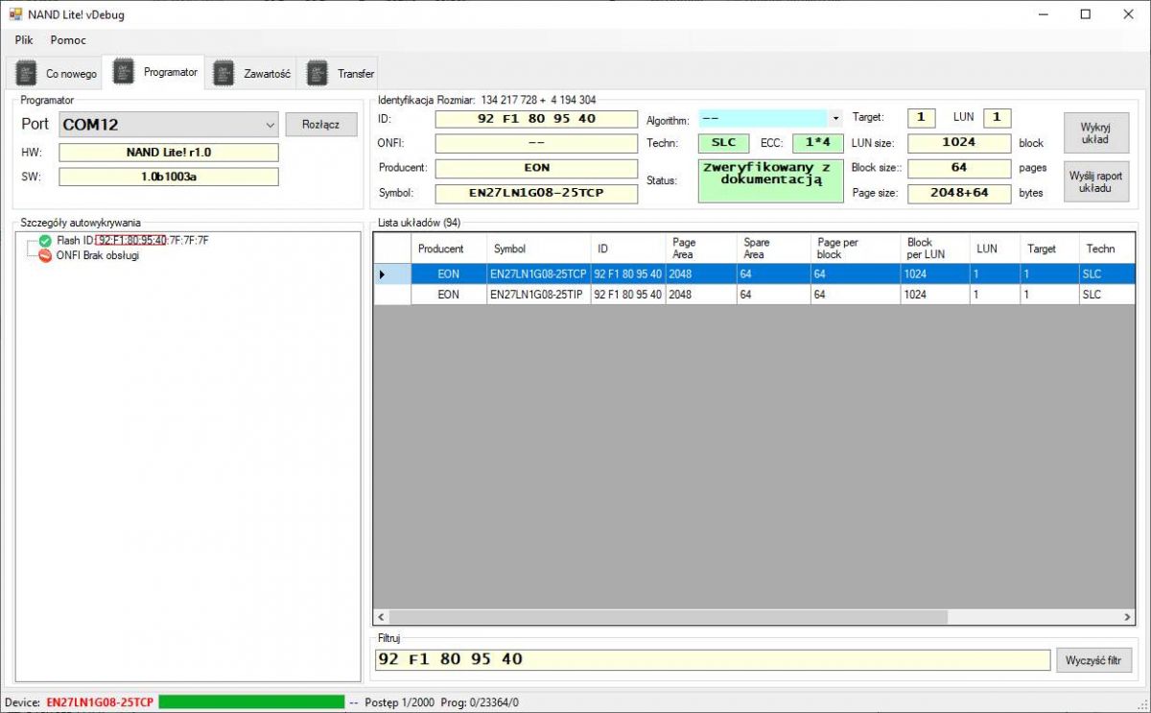Click the Device EN27LN1G08-25TCP status bar text
The image size is (1151, 713).
coord(79,702)
